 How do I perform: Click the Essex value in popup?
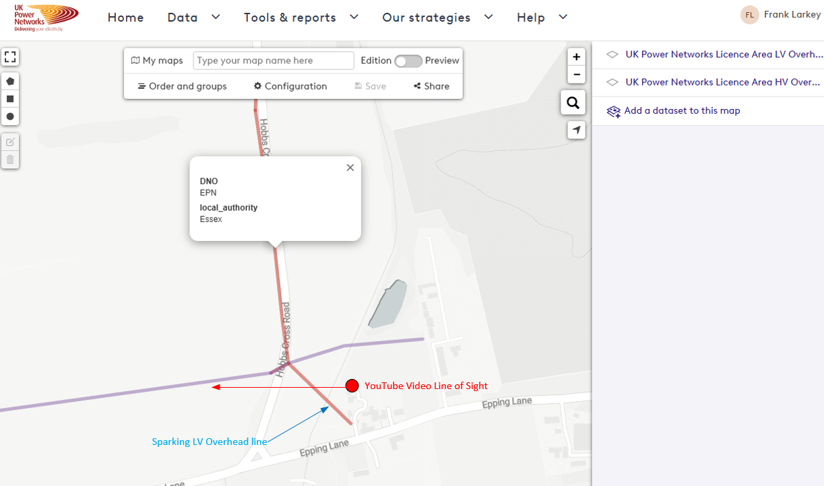pos(211,219)
